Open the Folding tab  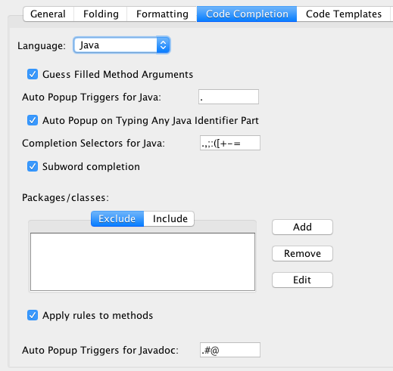pos(101,14)
